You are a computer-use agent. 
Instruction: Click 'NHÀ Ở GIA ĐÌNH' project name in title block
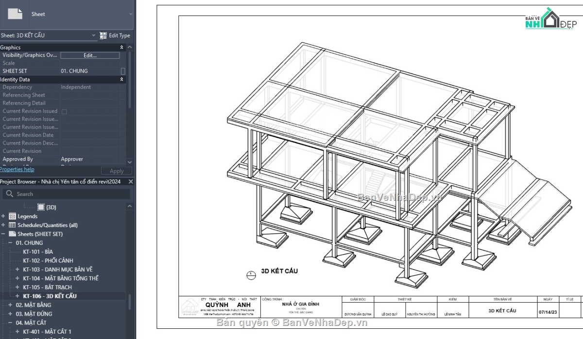click(301, 305)
